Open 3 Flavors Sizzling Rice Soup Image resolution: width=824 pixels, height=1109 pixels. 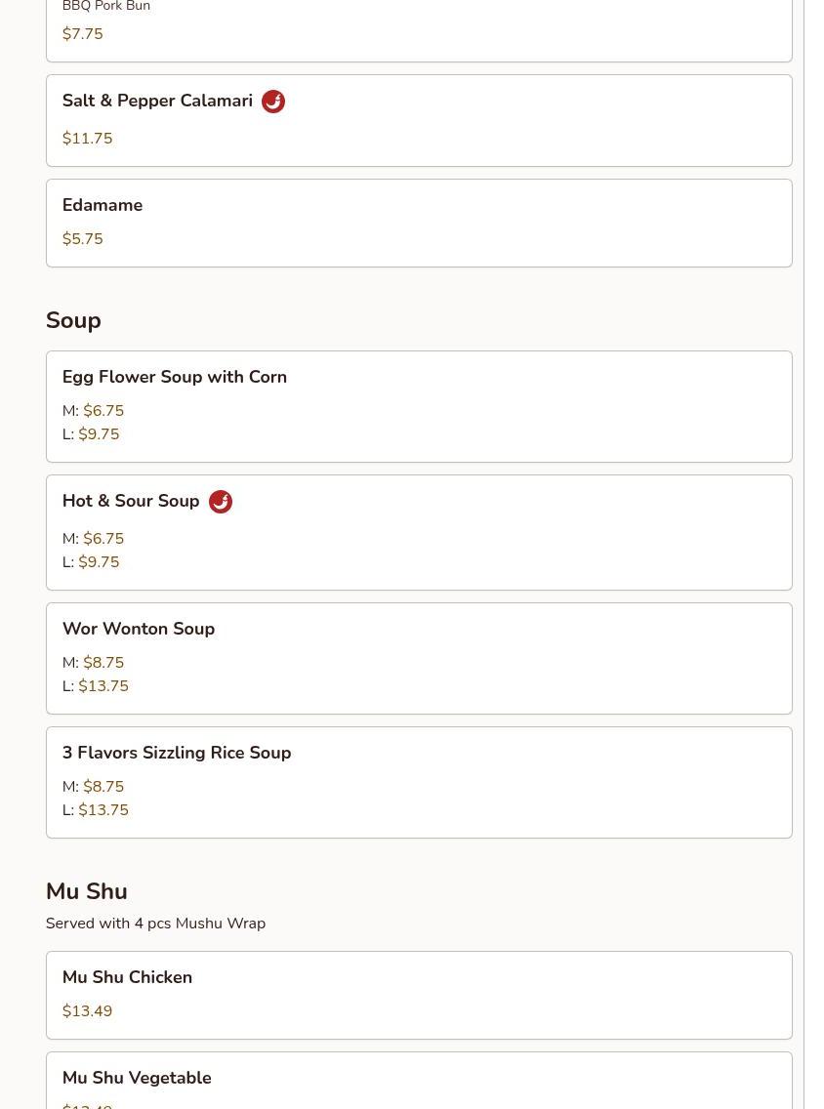tap(177, 753)
